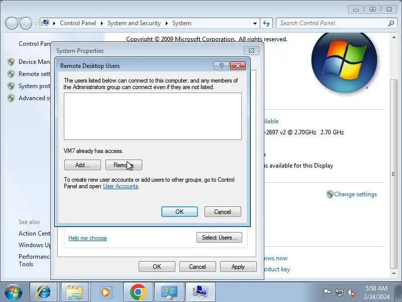The width and height of the screenshot is (402, 302).
Task: Click the System and Security breadcrumb
Action: (x=134, y=23)
